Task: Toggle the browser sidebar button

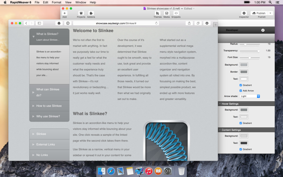Action: 39,23
